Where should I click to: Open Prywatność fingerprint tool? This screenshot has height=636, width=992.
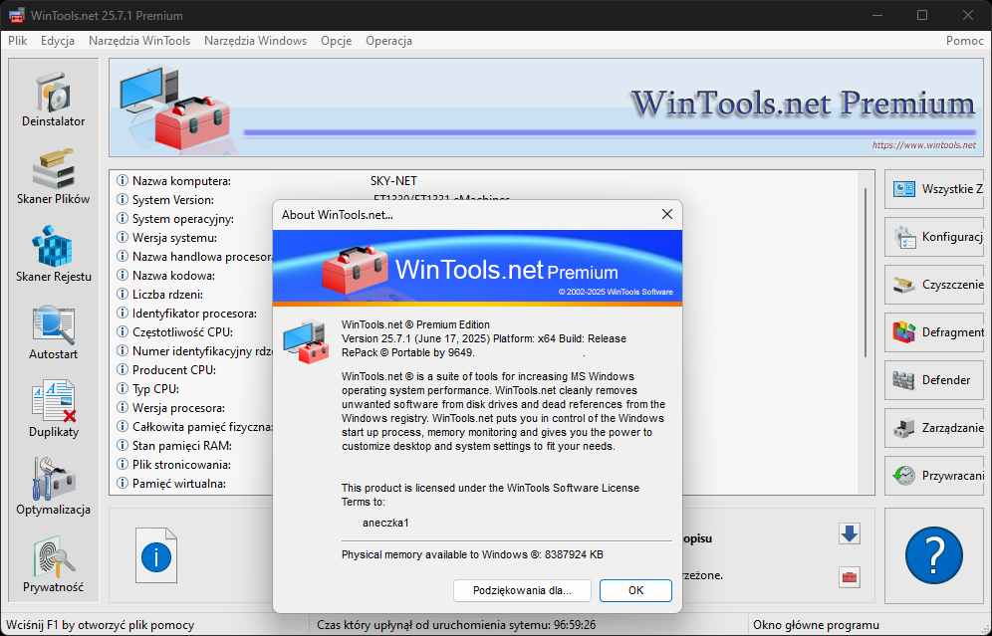(x=53, y=565)
